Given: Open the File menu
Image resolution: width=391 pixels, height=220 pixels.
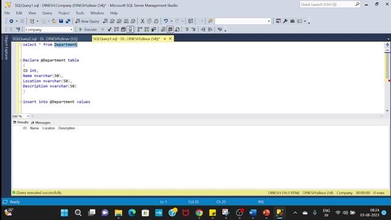Looking at the screenshot, I should [7, 13].
